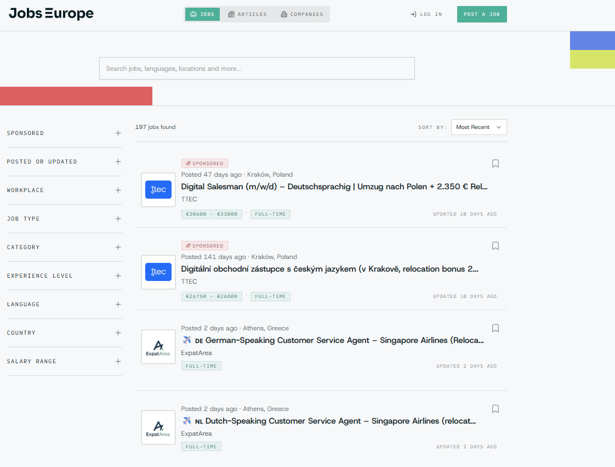Image resolution: width=615 pixels, height=467 pixels.
Task: Bookmark the Digitální obchodní zástupce job
Action: (496, 246)
